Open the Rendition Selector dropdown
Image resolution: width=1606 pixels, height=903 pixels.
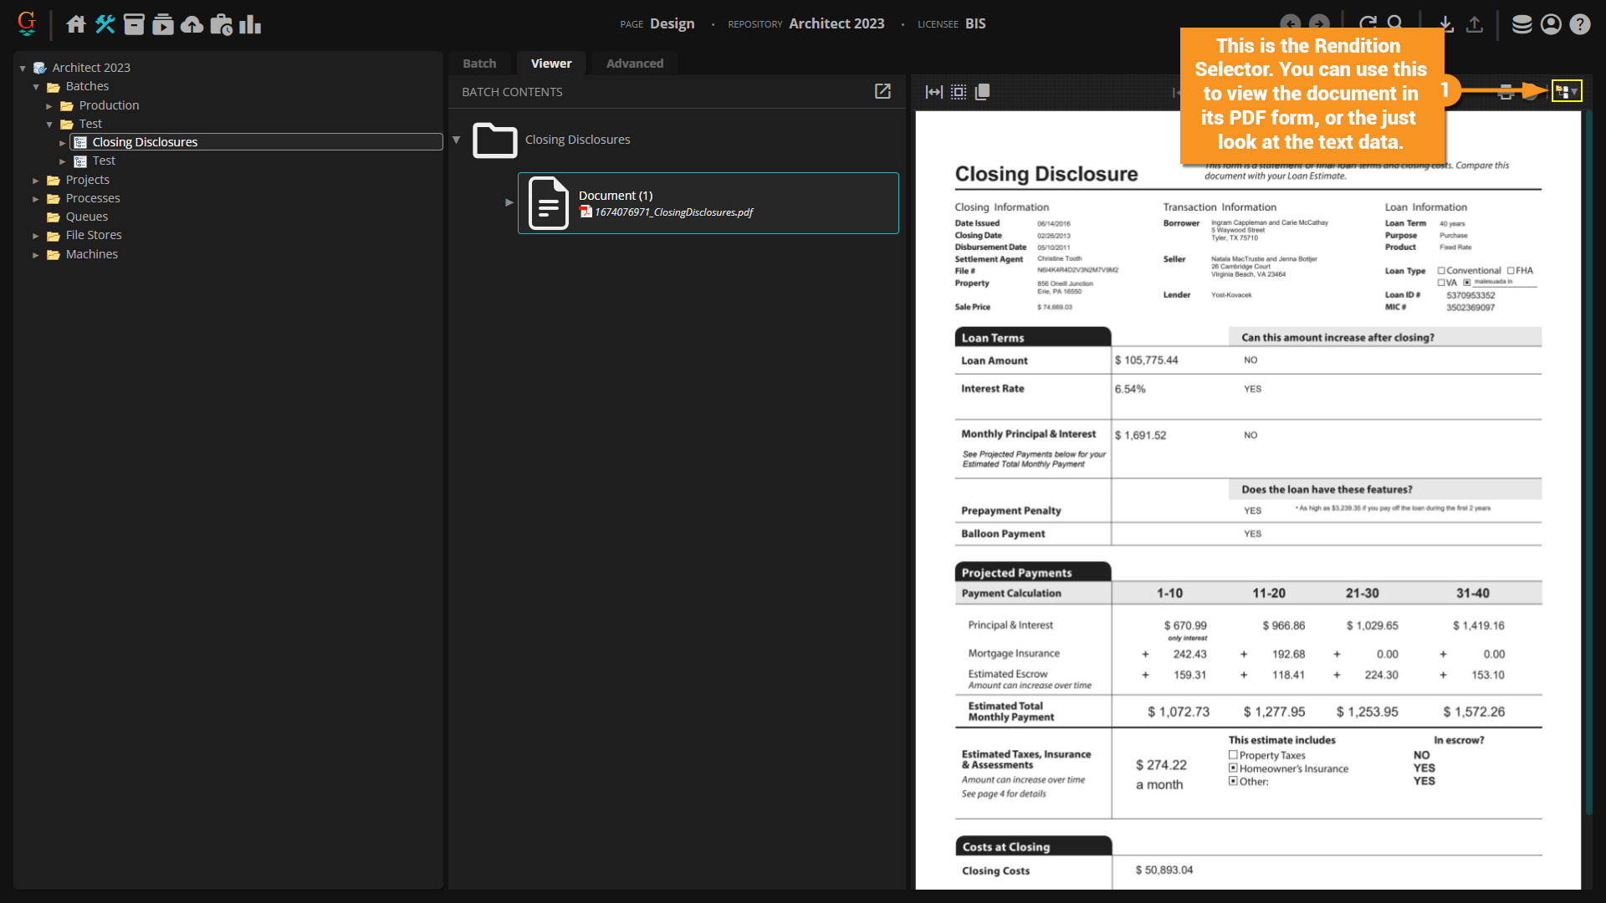tap(1566, 91)
